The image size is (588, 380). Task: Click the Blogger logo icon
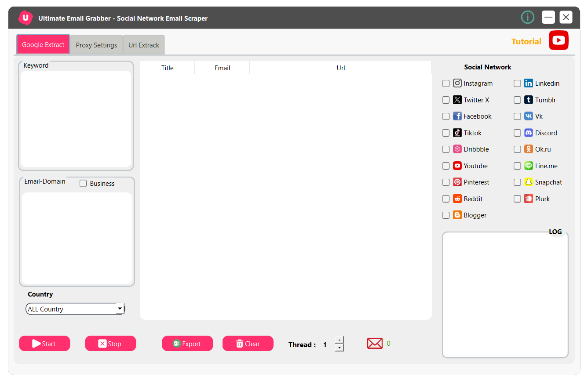[x=457, y=215]
